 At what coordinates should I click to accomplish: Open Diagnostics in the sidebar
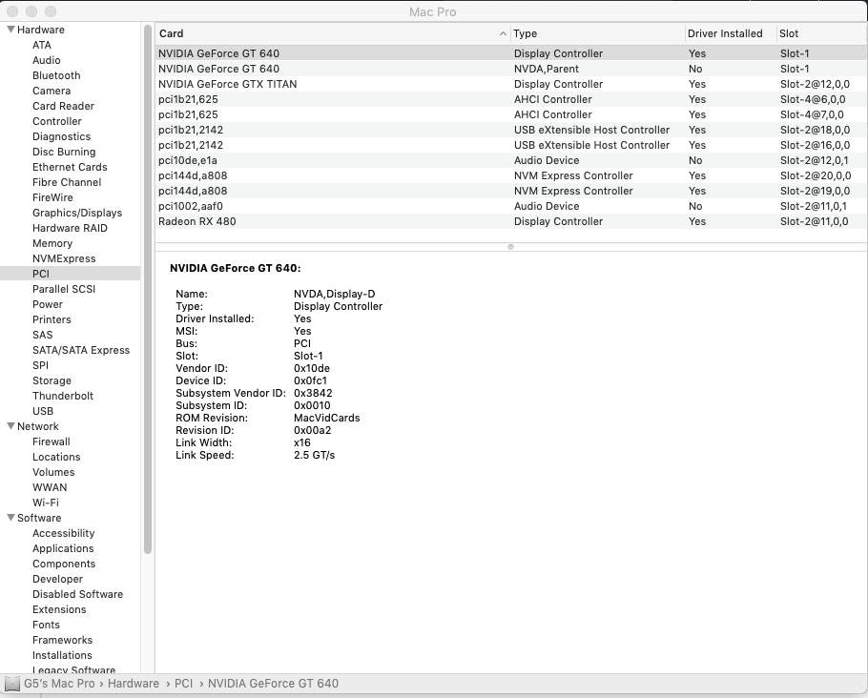tap(61, 136)
